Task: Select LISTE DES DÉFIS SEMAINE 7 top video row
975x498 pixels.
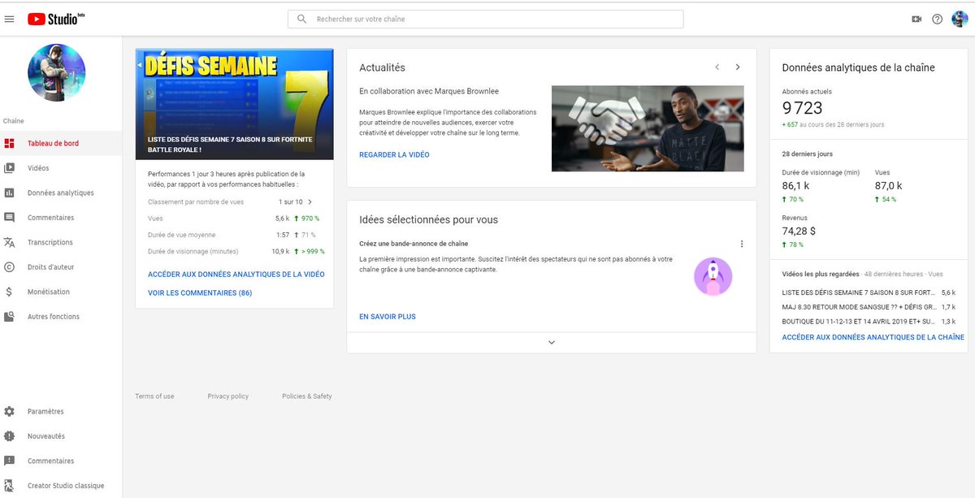Action: [x=869, y=292]
